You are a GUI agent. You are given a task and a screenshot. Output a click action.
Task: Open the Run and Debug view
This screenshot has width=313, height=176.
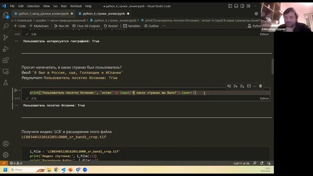(5, 49)
